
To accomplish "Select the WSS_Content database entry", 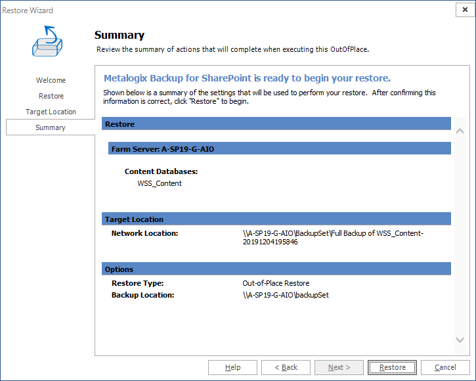I will [160, 183].
